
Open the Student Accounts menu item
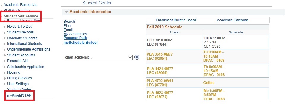click(21, 55)
